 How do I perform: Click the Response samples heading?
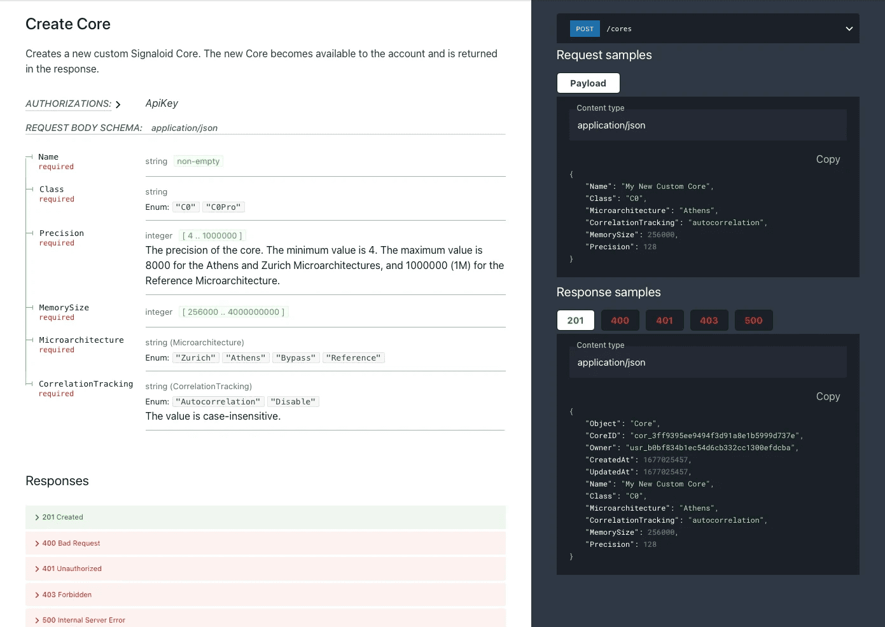(x=608, y=292)
